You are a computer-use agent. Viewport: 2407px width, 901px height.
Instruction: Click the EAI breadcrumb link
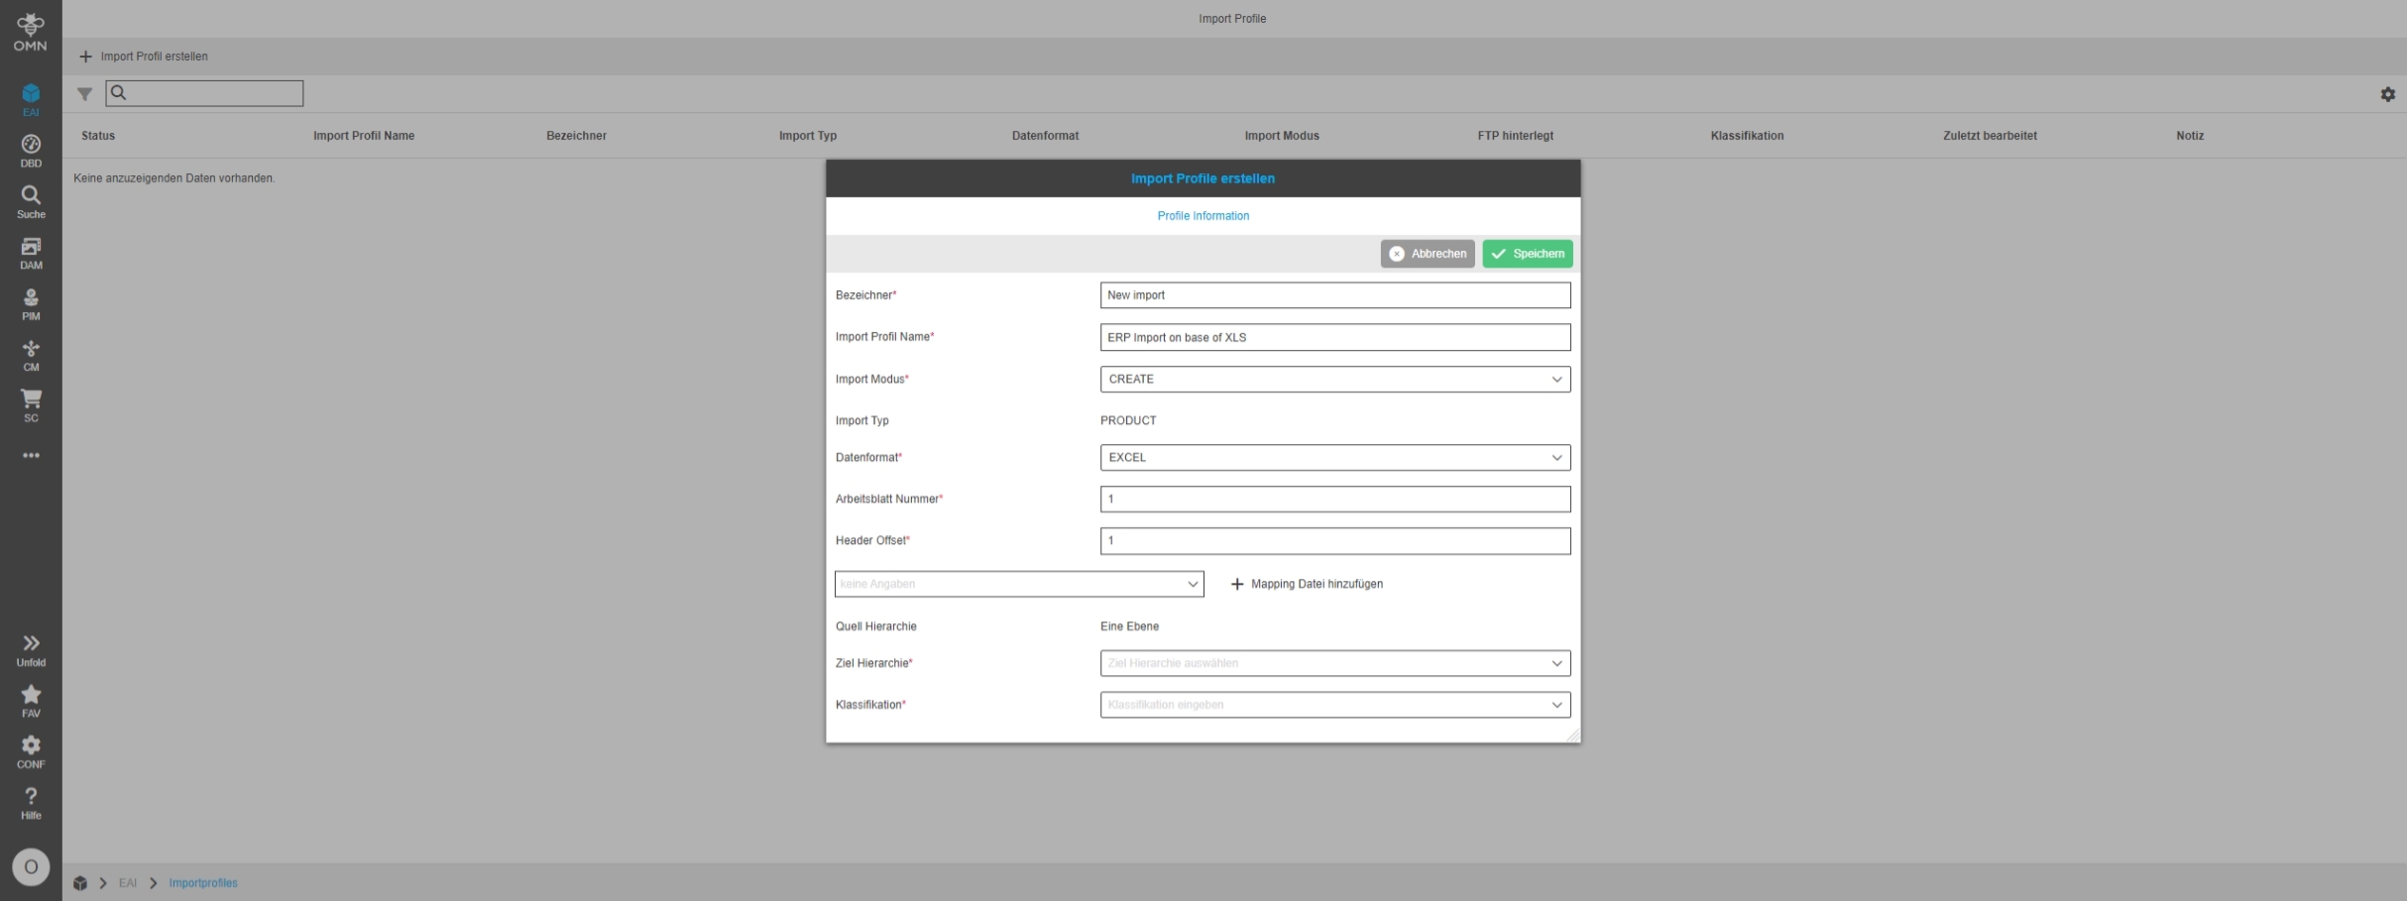tap(128, 883)
